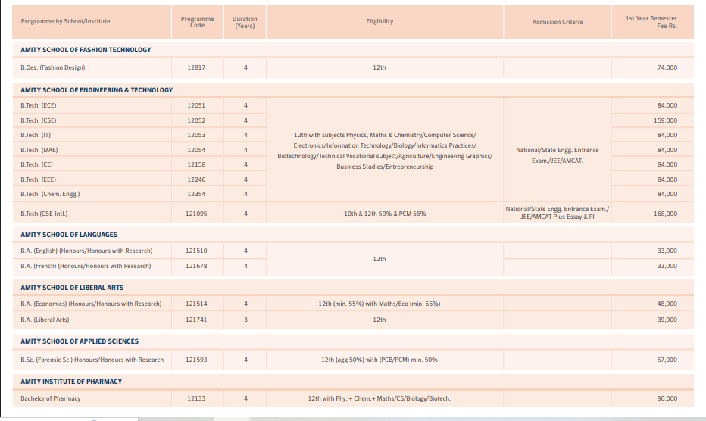The height and width of the screenshot is (421, 706).
Task: Select 'B.A. (French) (Honours/Honours with Research)'
Action: (86, 266)
